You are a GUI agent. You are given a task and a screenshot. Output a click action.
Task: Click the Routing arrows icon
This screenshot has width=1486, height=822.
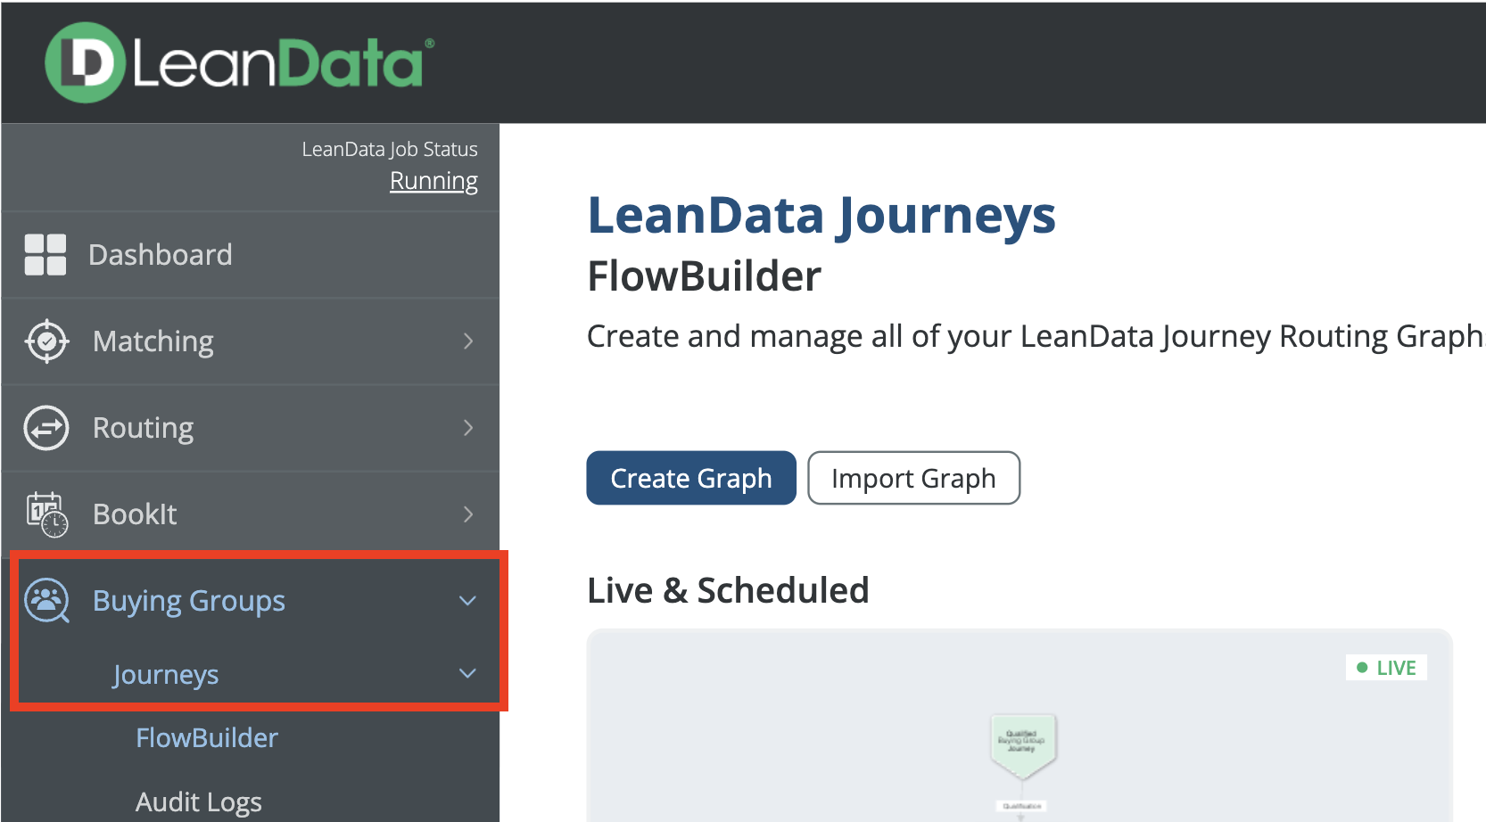coord(46,428)
